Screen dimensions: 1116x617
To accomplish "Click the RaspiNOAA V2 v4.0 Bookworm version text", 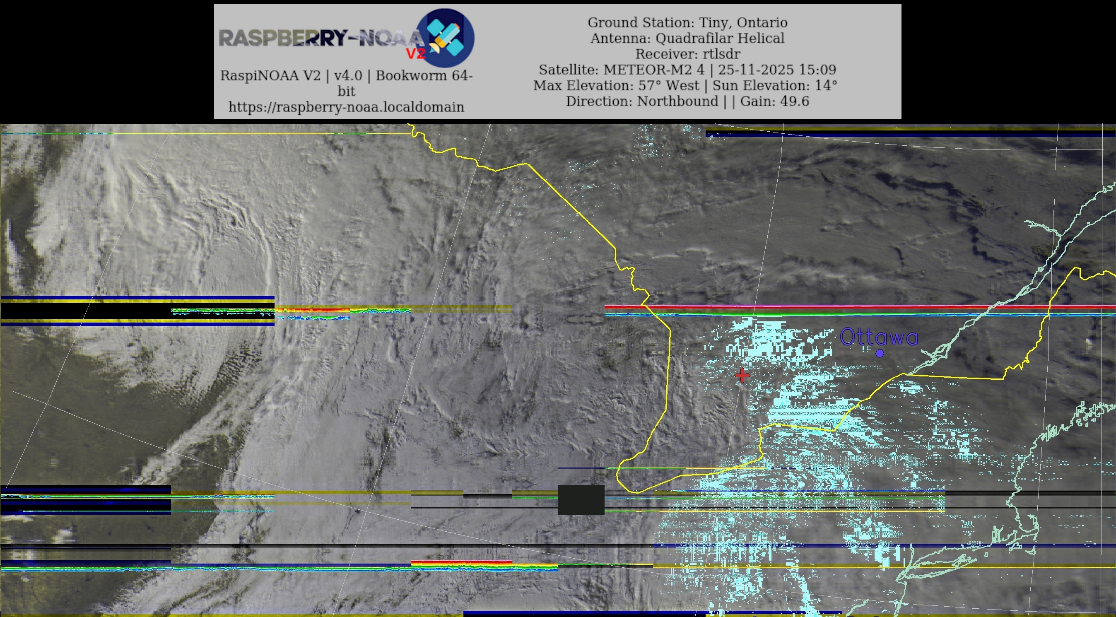I will click(346, 76).
